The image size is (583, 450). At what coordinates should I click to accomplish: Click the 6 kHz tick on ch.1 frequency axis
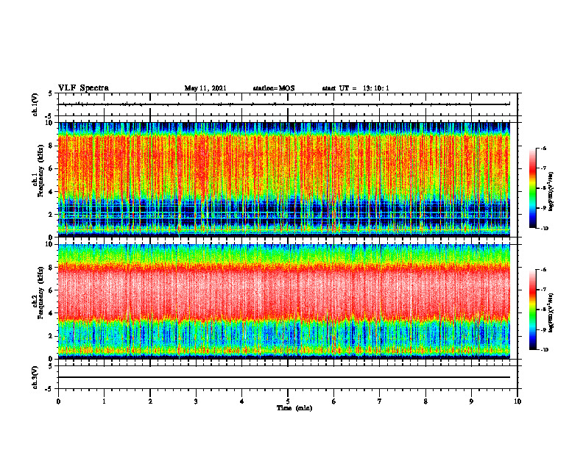point(51,168)
